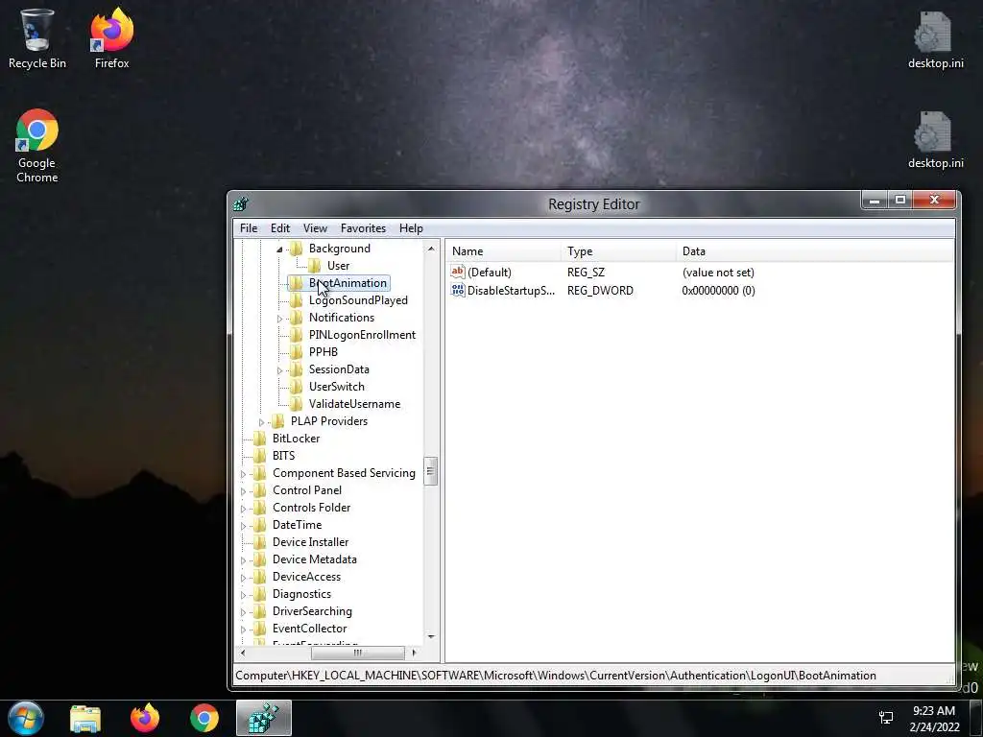Viewport: 983px width, 737px height.
Task: Open File Explorer from the taskbar
Action: coord(85,718)
